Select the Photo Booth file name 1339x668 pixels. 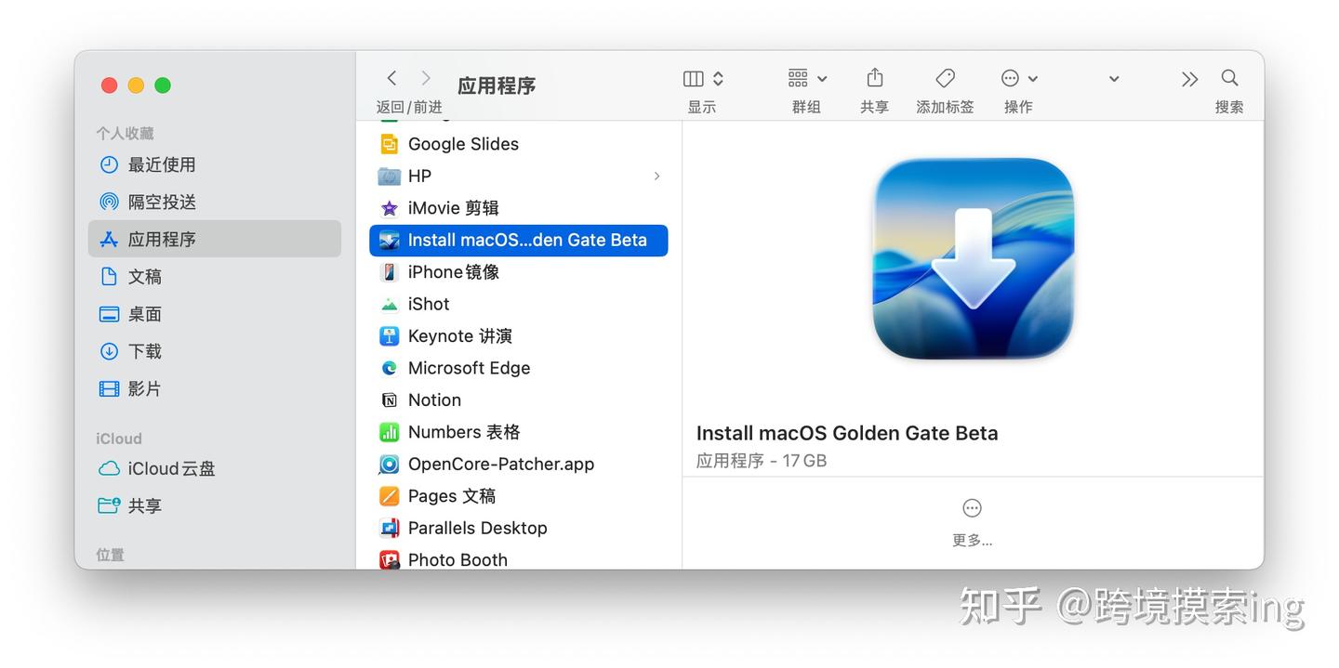(457, 559)
